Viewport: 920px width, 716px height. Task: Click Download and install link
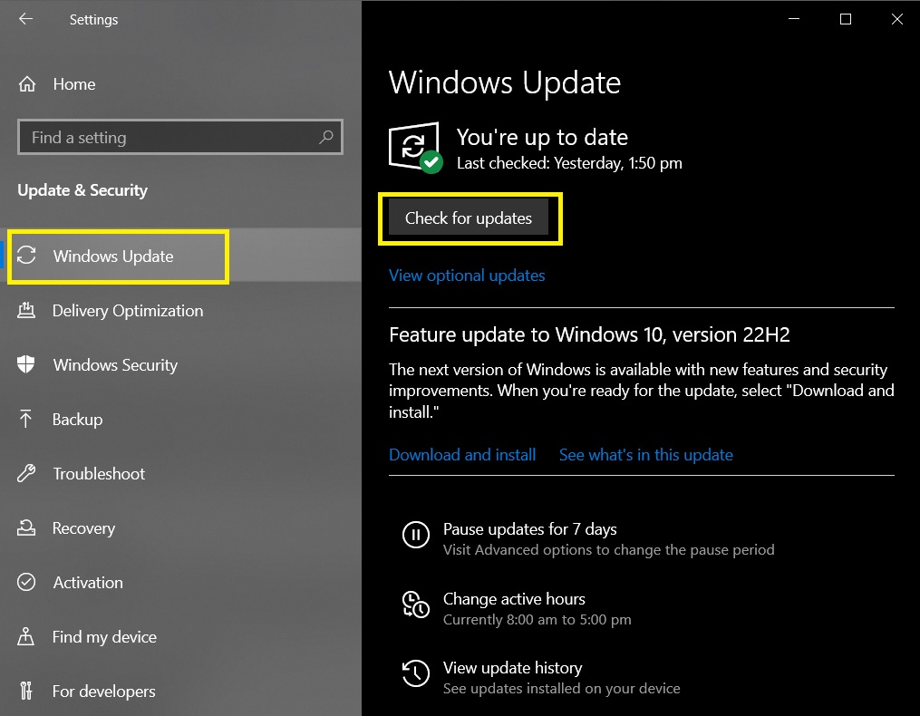point(462,455)
